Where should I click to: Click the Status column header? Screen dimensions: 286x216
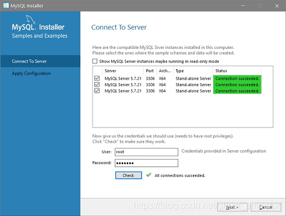[x=237, y=71]
